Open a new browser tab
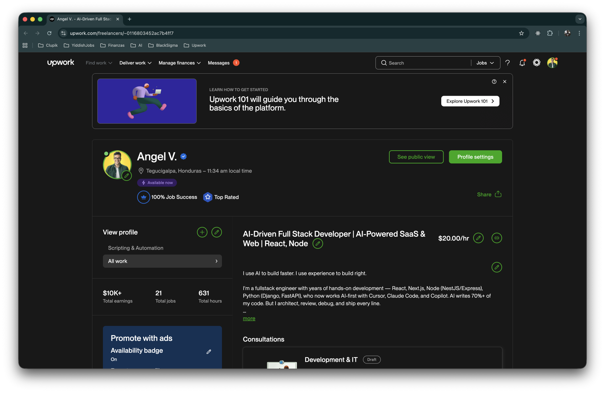This screenshot has height=393, width=605. pos(130,19)
